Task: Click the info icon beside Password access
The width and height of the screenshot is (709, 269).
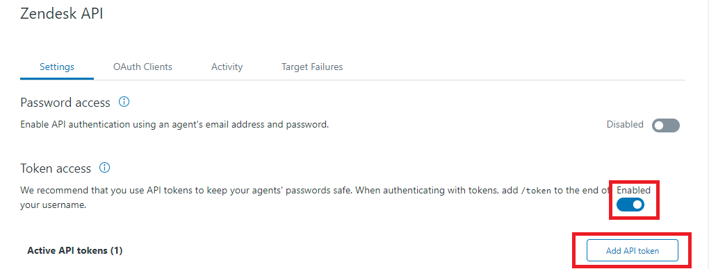Action: click(124, 102)
